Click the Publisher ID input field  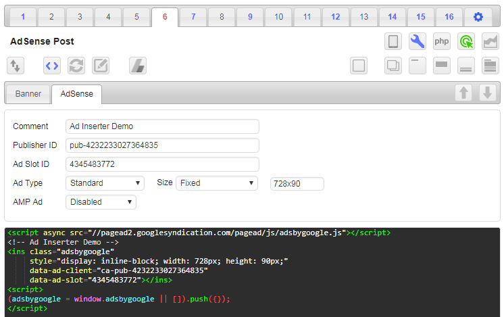click(x=162, y=145)
